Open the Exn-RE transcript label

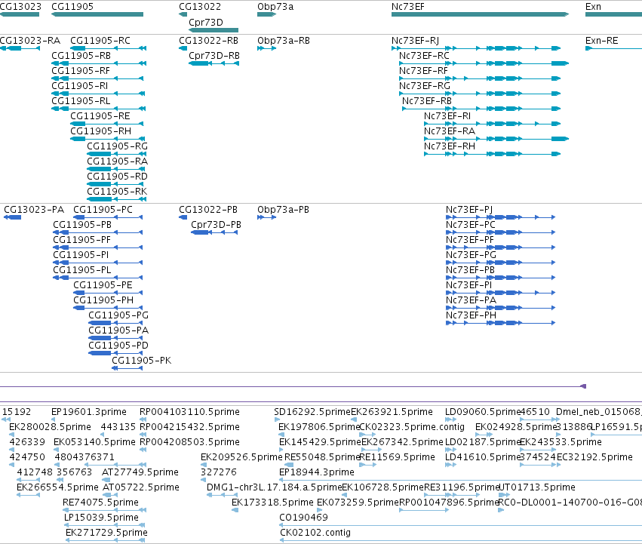coord(601,41)
